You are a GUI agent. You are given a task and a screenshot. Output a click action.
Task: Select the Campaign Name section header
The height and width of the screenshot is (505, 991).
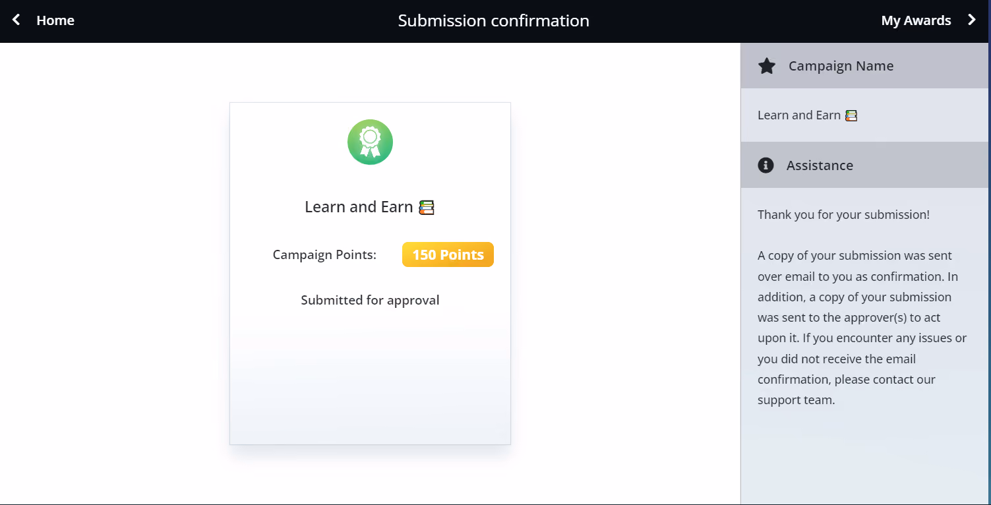tap(865, 66)
